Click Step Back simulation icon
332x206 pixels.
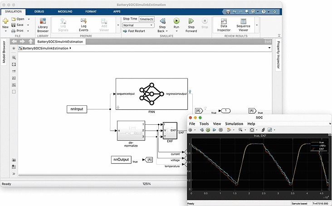[x=163, y=21]
